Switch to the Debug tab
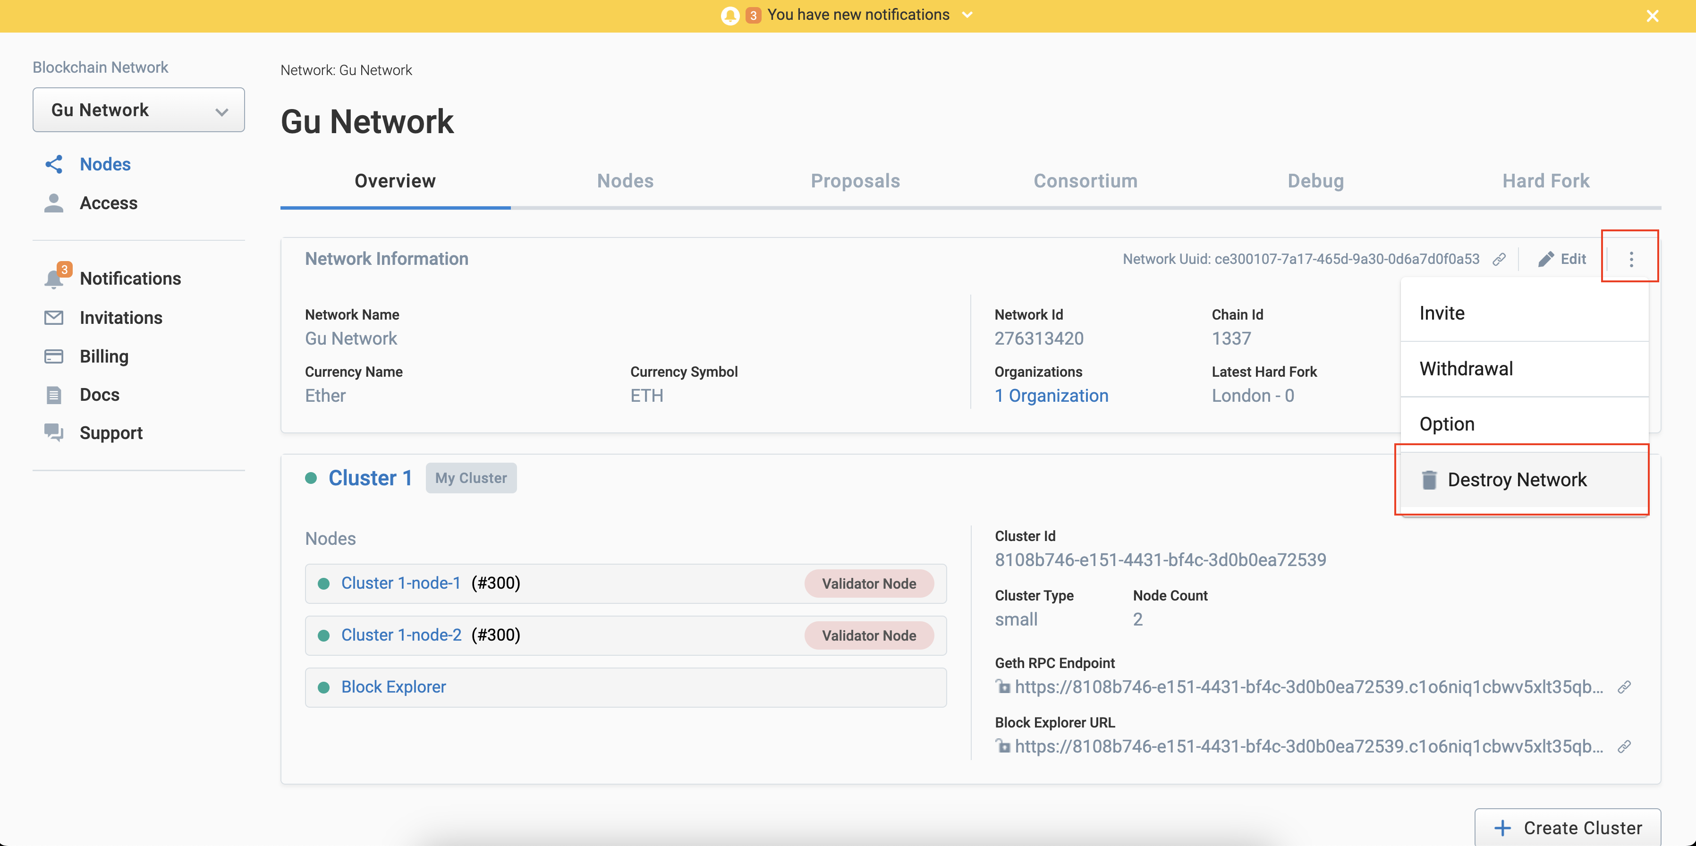The height and width of the screenshot is (846, 1696). coord(1315,181)
